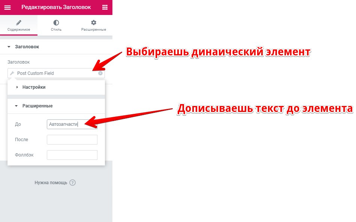Click the Фоллбэк text input

(72, 155)
